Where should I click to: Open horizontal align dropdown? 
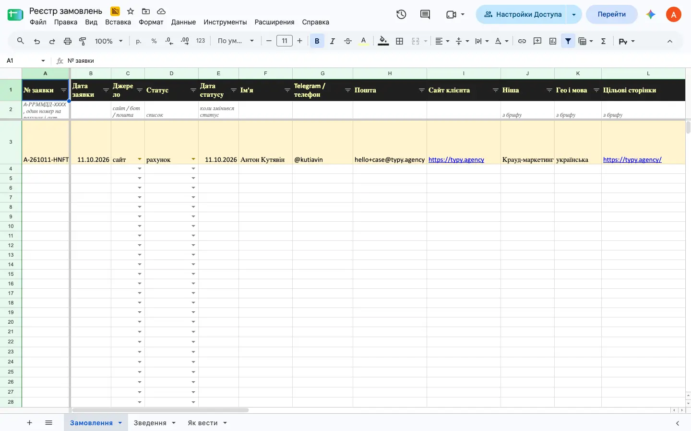(x=442, y=41)
